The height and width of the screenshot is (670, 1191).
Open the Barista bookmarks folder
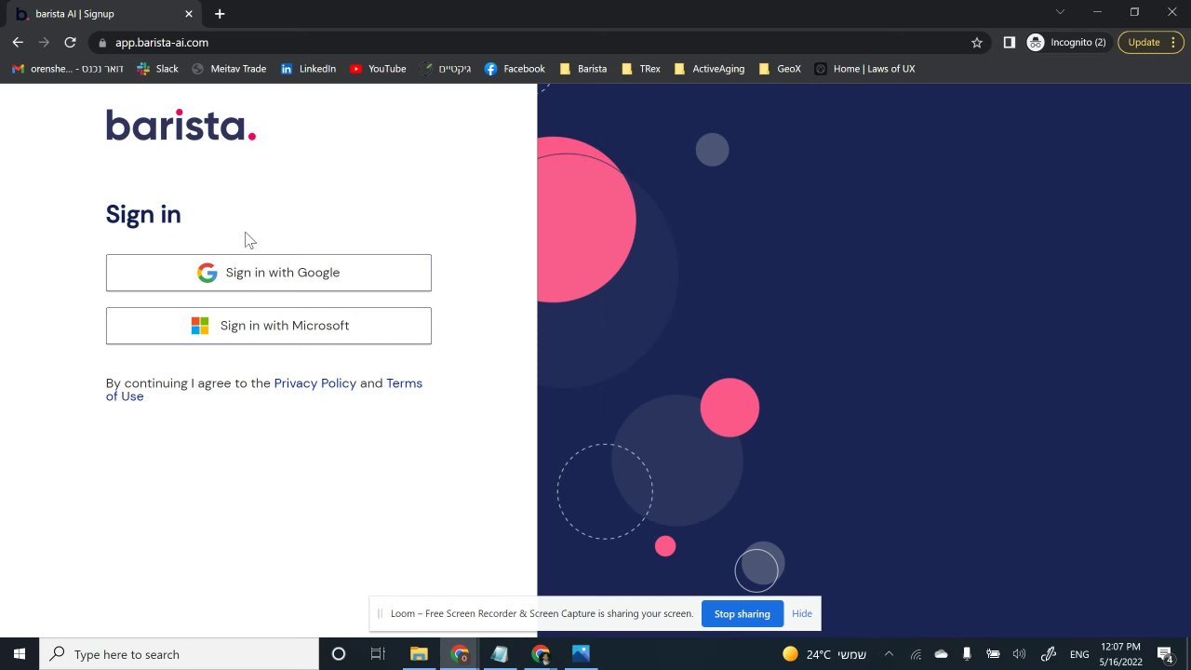pyautogui.click(x=582, y=69)
